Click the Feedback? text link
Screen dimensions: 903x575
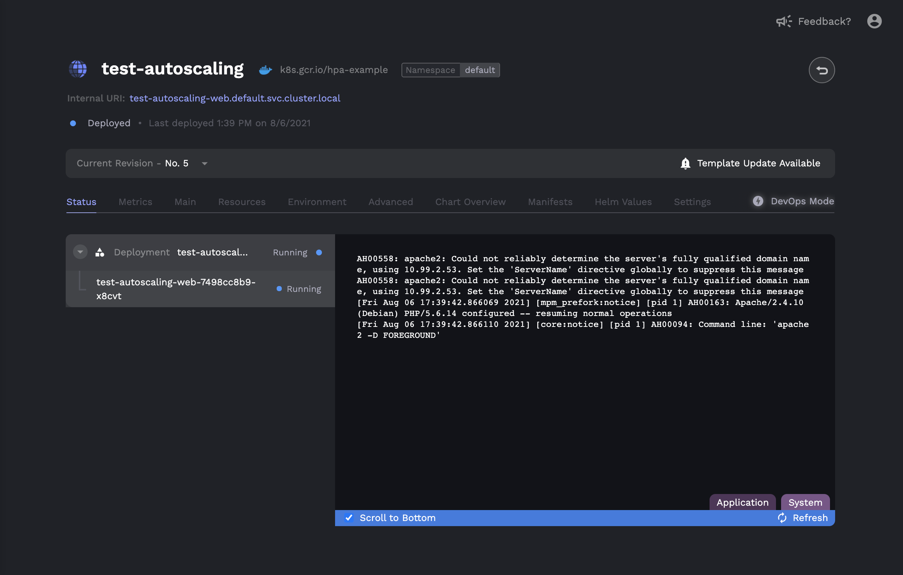point(824,22)
